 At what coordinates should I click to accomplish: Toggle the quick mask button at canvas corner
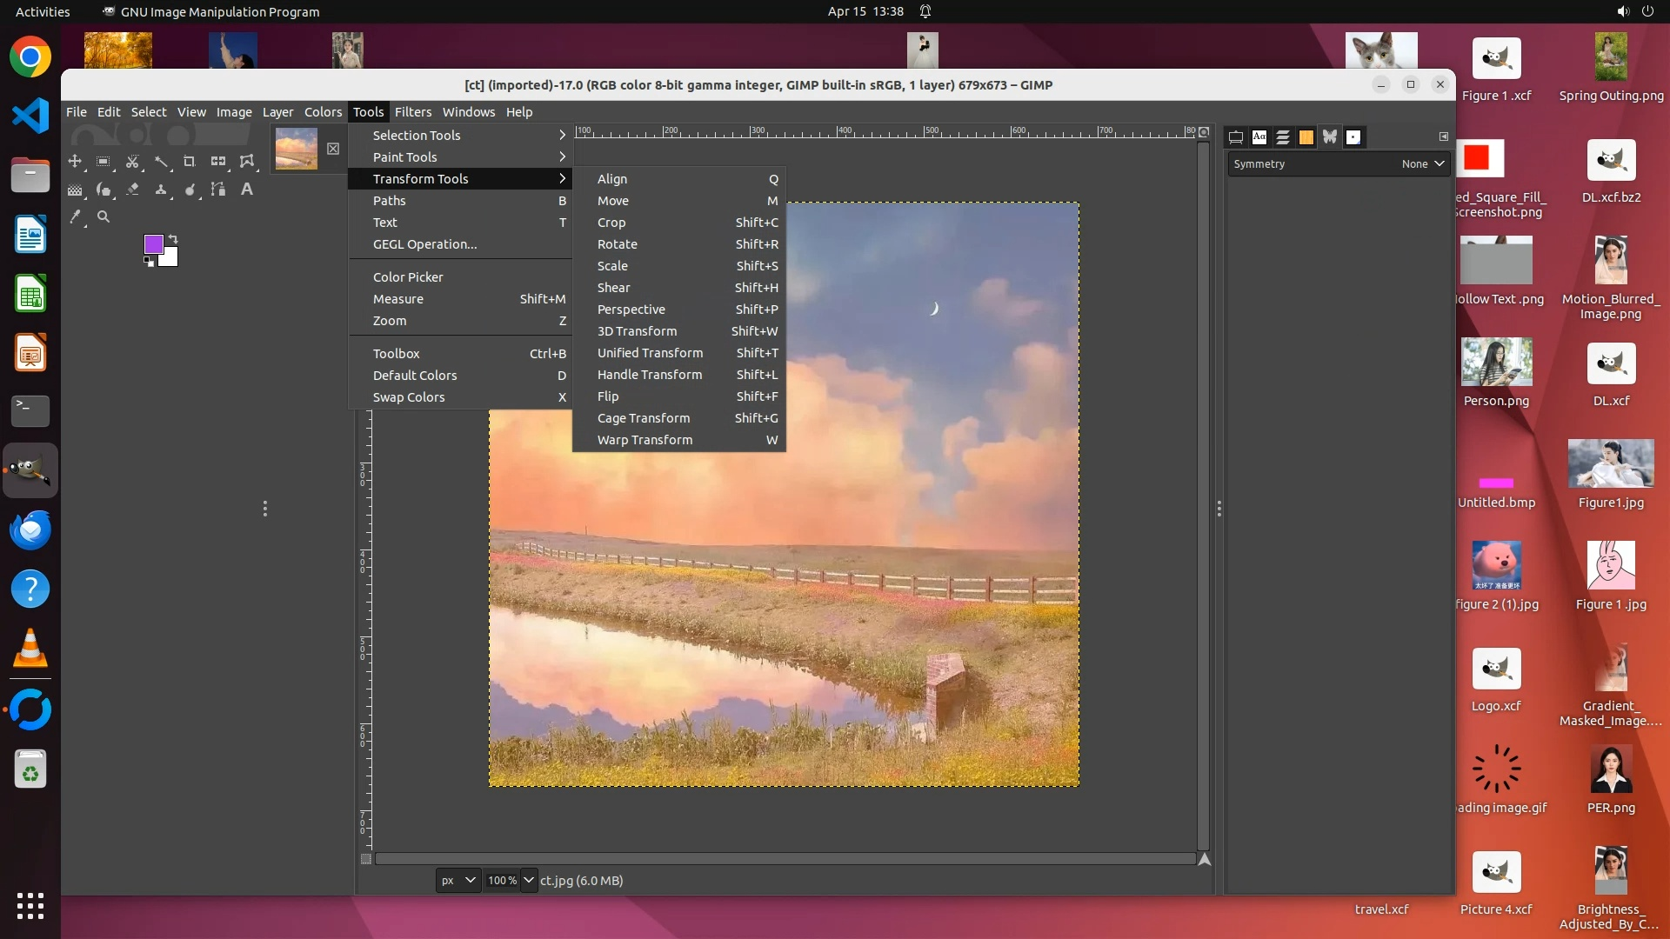pyautogui.click(x=366, y=859)
